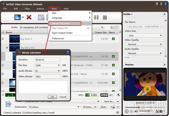
Task: Click status indicator of the 676.9 MB row
Action: coord(113,83)
